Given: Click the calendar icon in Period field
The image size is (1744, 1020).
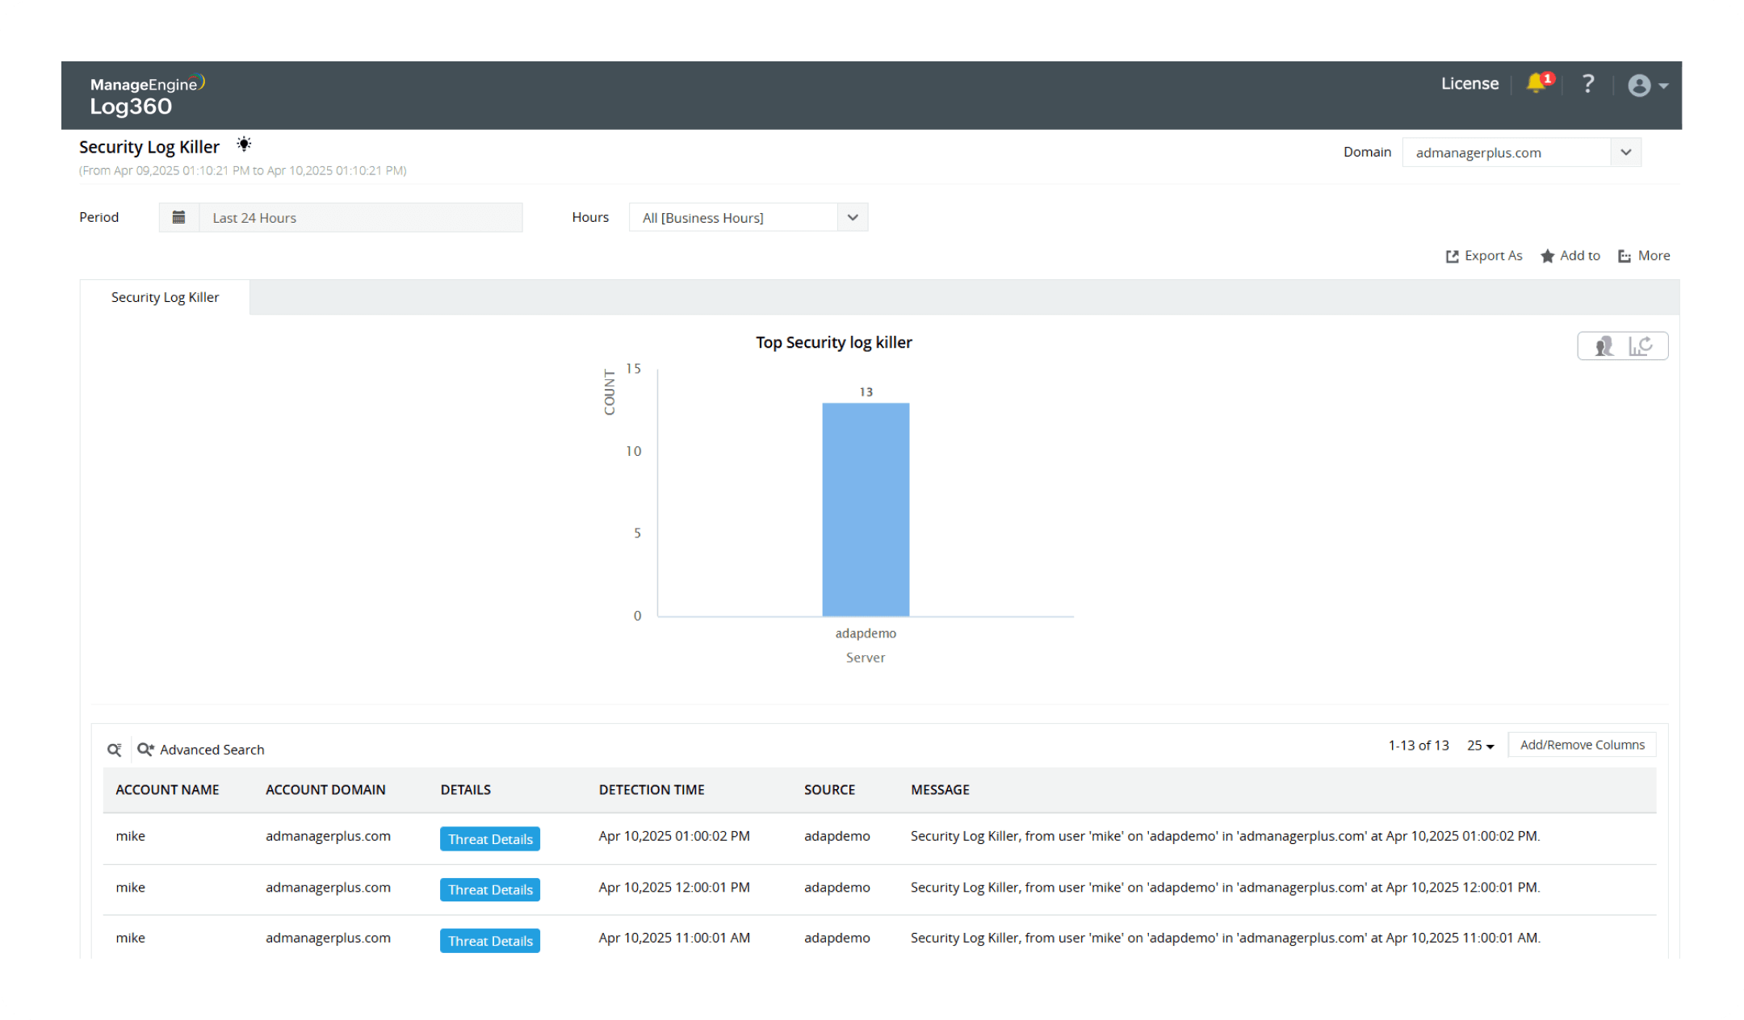Looking at the screenshot, I should (x=179, y=217).
